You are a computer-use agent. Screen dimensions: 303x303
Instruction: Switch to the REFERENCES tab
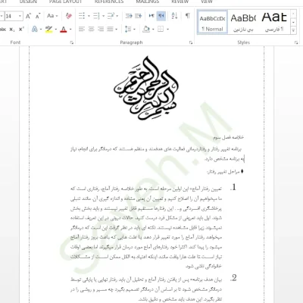pos(109,2)
